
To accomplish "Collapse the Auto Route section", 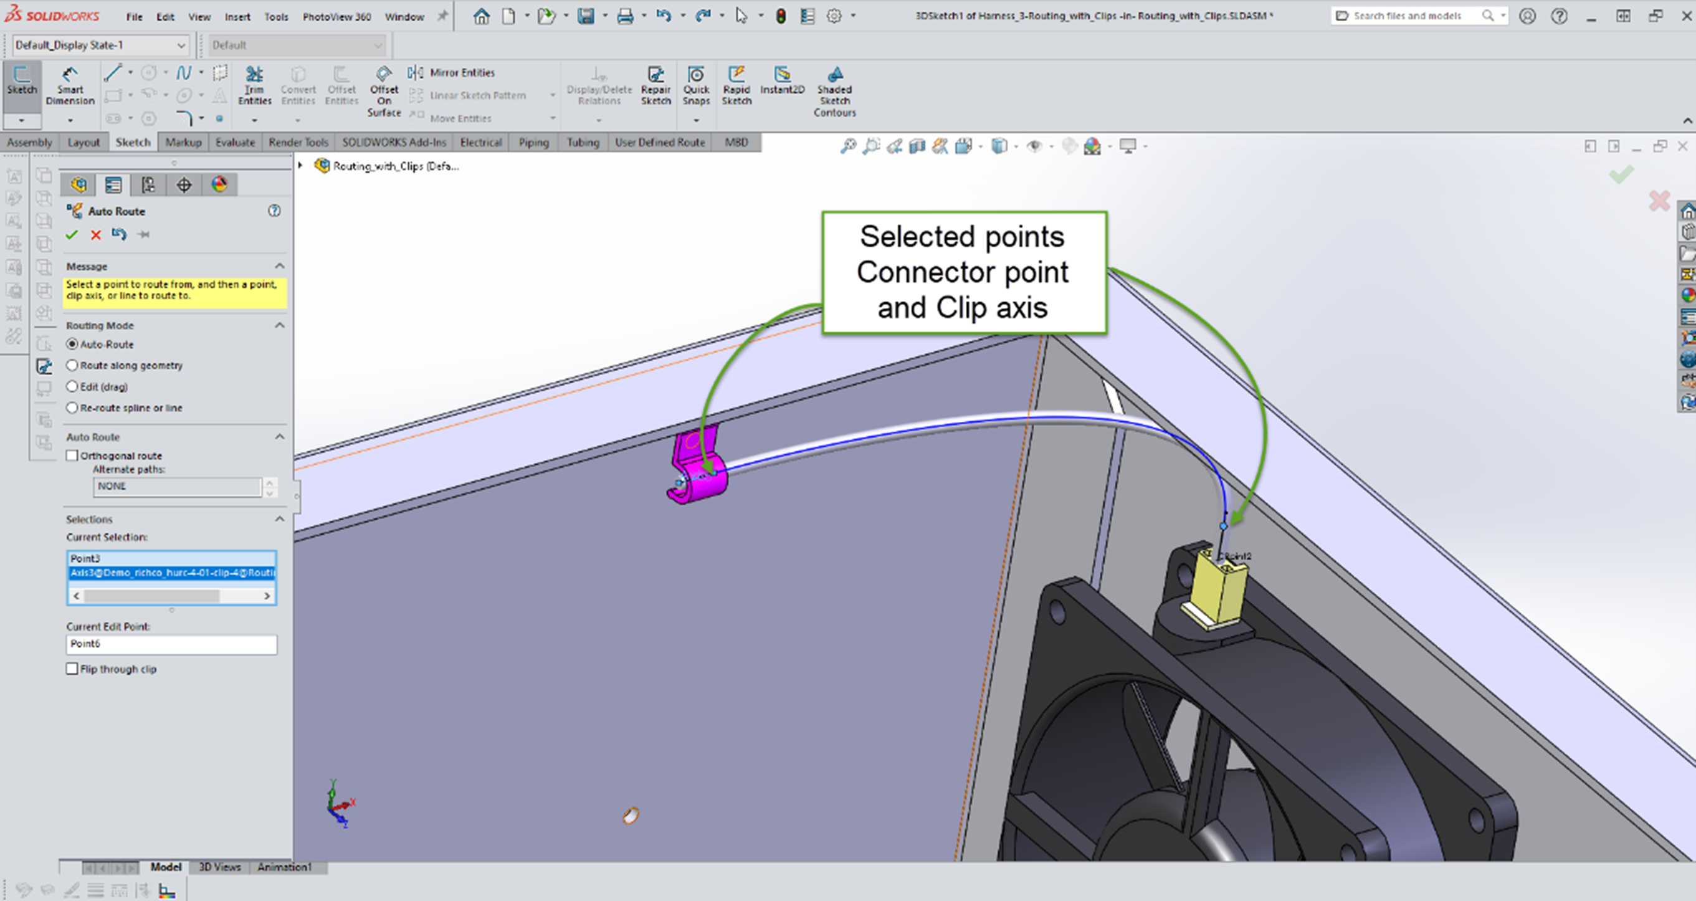I will [x=280, y=437].
